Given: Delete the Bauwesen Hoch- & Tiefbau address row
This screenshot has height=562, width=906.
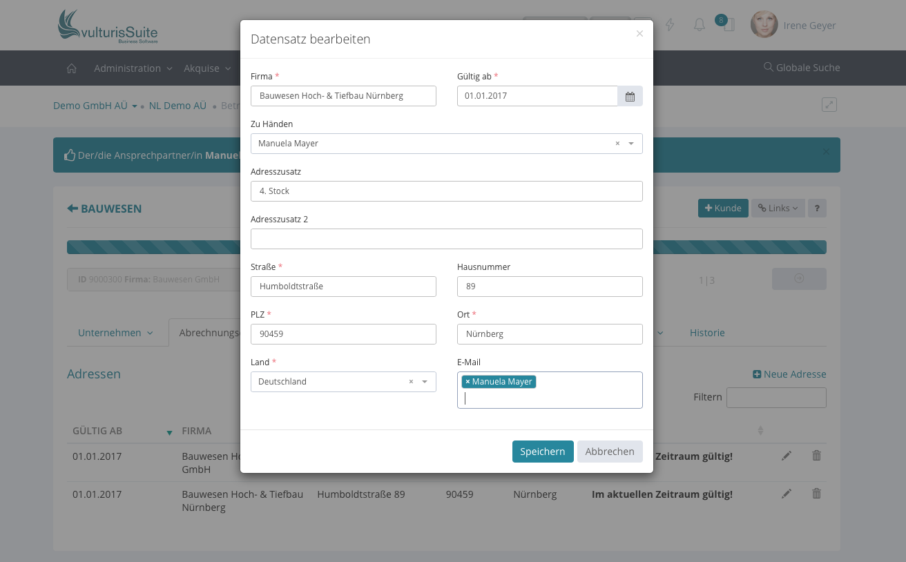Looking at the screenshot, I should (816, 494).
